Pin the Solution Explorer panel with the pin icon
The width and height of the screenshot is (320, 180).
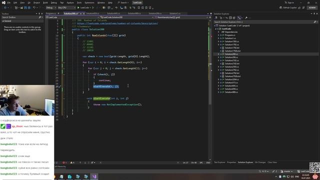coord(314,13)
